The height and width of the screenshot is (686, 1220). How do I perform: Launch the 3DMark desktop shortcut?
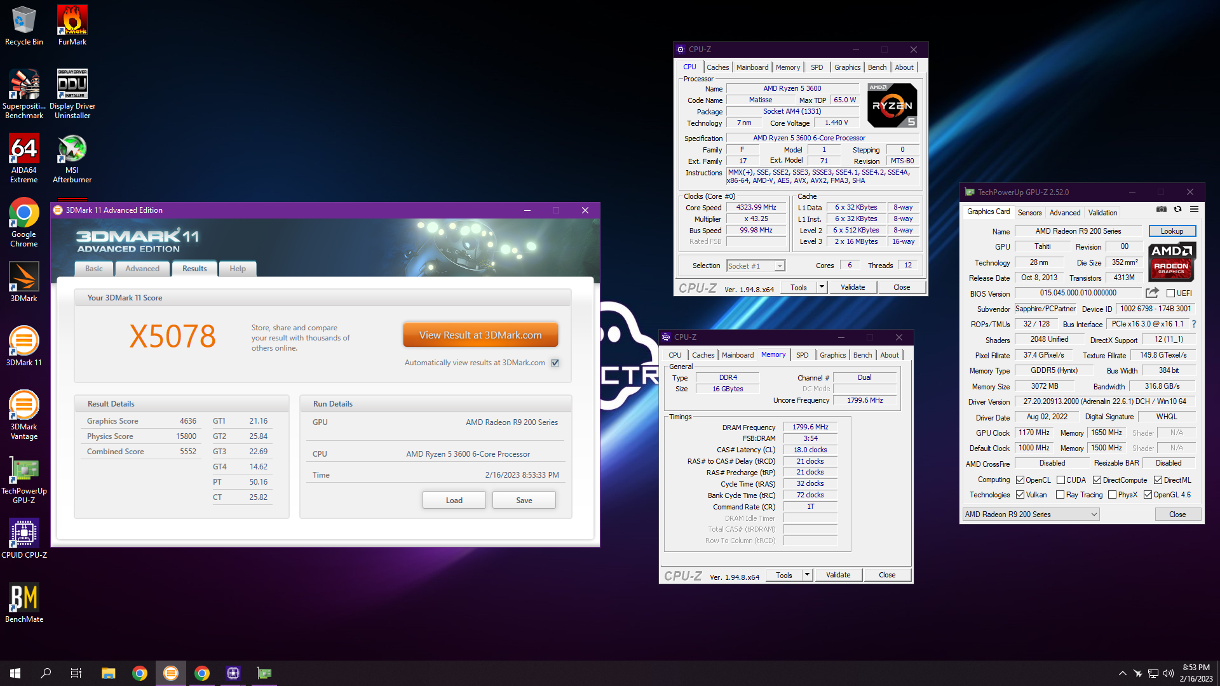click(x=24, y=281)
